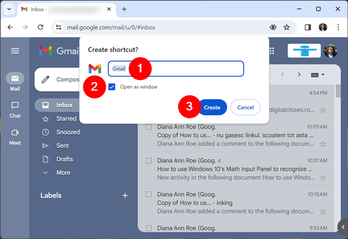Select the 10:37 AM email checkbox

(149, 160)
